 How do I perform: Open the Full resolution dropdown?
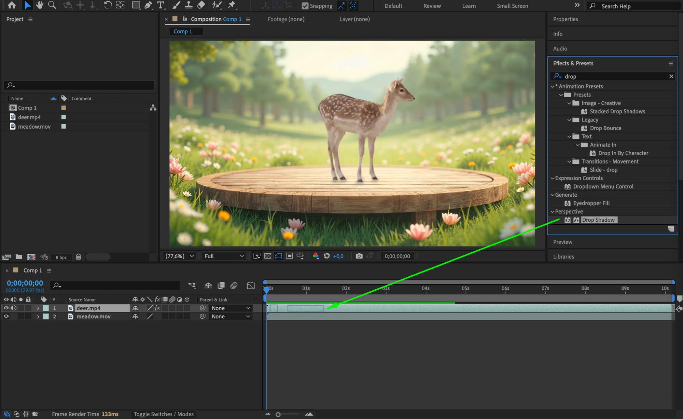coord(224,256)
